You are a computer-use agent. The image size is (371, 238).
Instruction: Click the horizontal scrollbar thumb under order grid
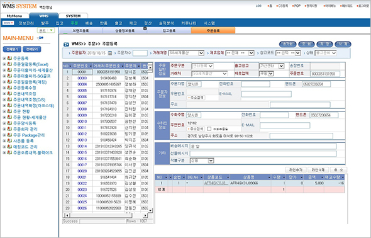(x=101, y=215)
